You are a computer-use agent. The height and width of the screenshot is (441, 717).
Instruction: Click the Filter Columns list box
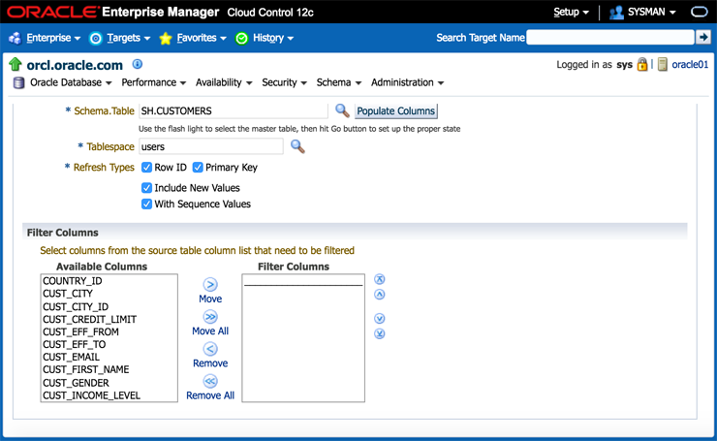coord(303,338)
